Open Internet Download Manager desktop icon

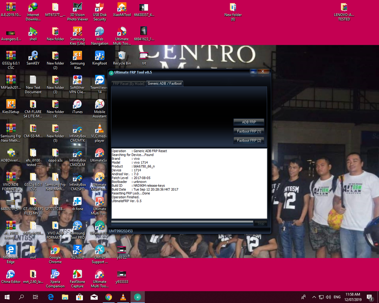[33, 12]
